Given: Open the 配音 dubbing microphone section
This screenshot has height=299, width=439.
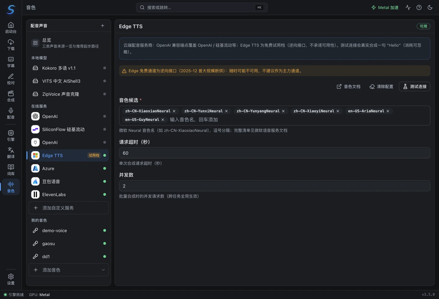Looking at the screenshot, I should click(x=11, y=113).
